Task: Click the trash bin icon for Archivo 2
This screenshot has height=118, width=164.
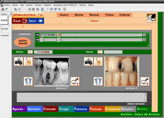Action: 98,81
